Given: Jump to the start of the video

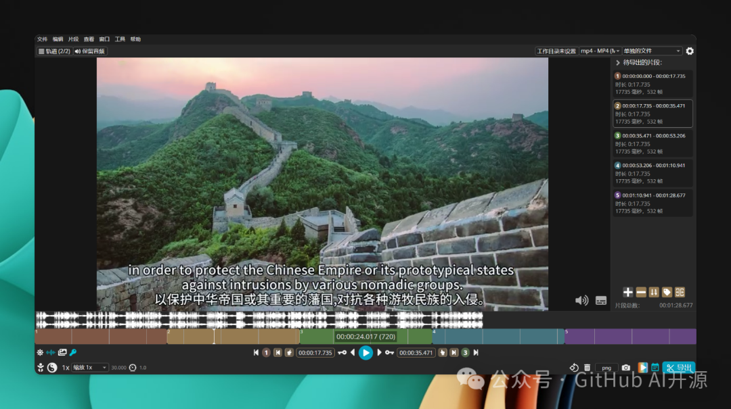Looking at the screenshot, I should pyautogui.click(x=256, y=353).
